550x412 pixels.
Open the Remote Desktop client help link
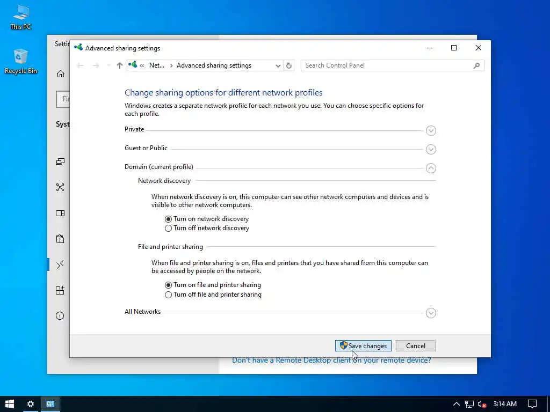[331, 360]
